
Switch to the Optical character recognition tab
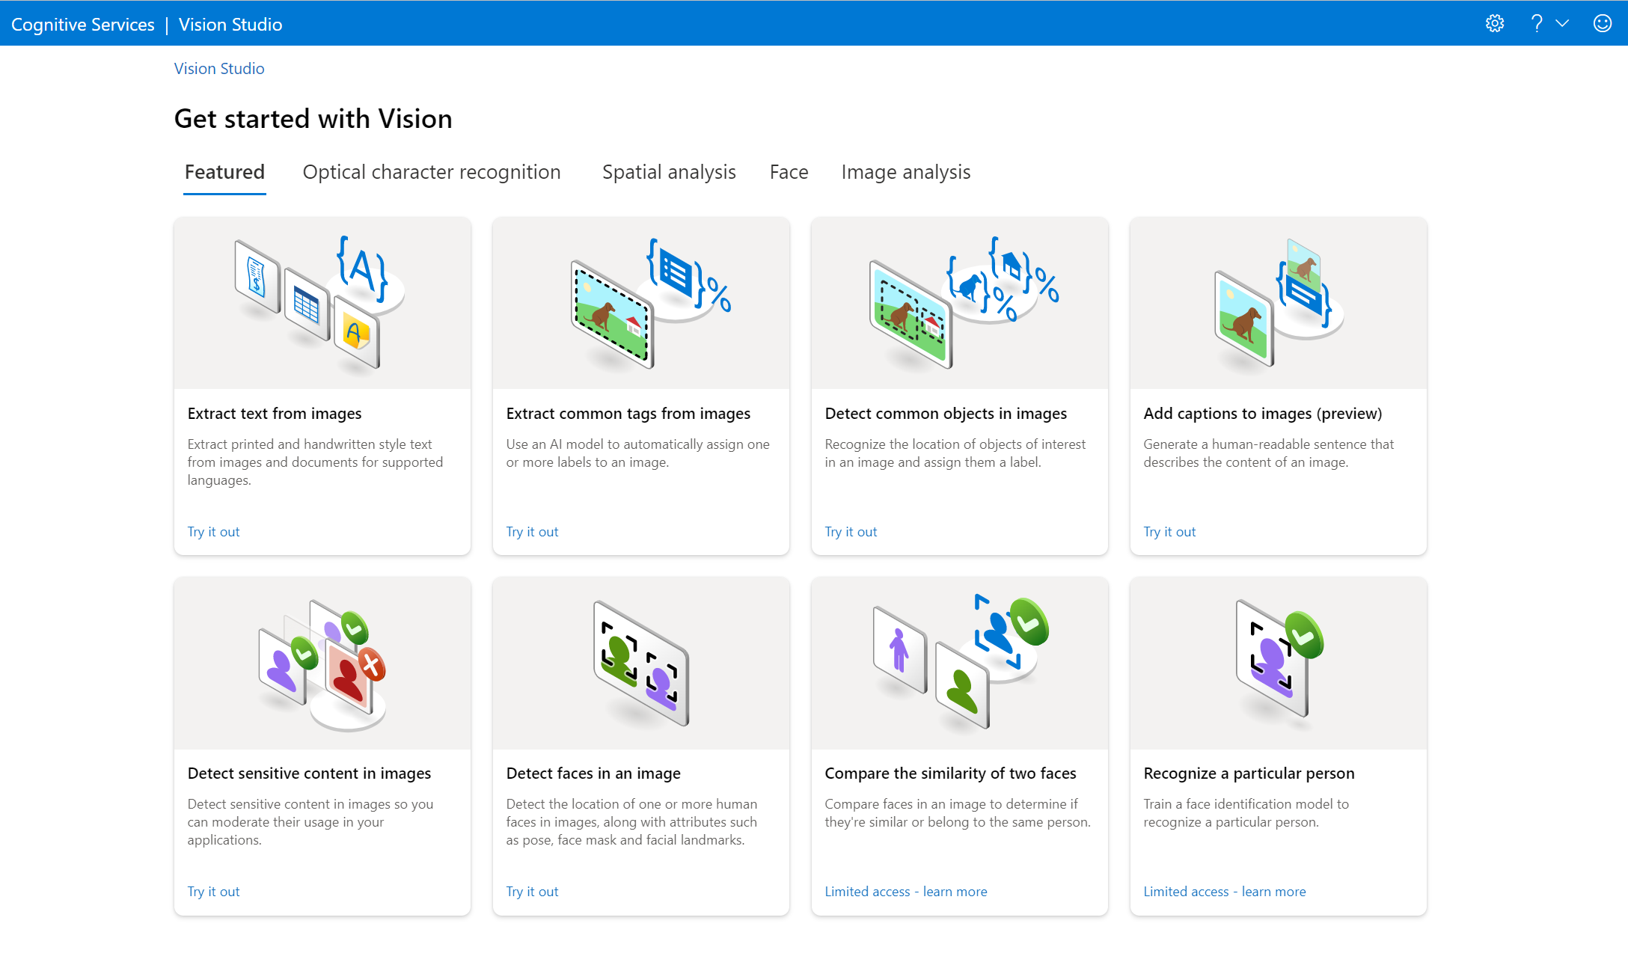coord(431,172)
